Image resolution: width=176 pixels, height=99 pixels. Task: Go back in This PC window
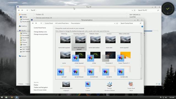click(x=19, y=10)
